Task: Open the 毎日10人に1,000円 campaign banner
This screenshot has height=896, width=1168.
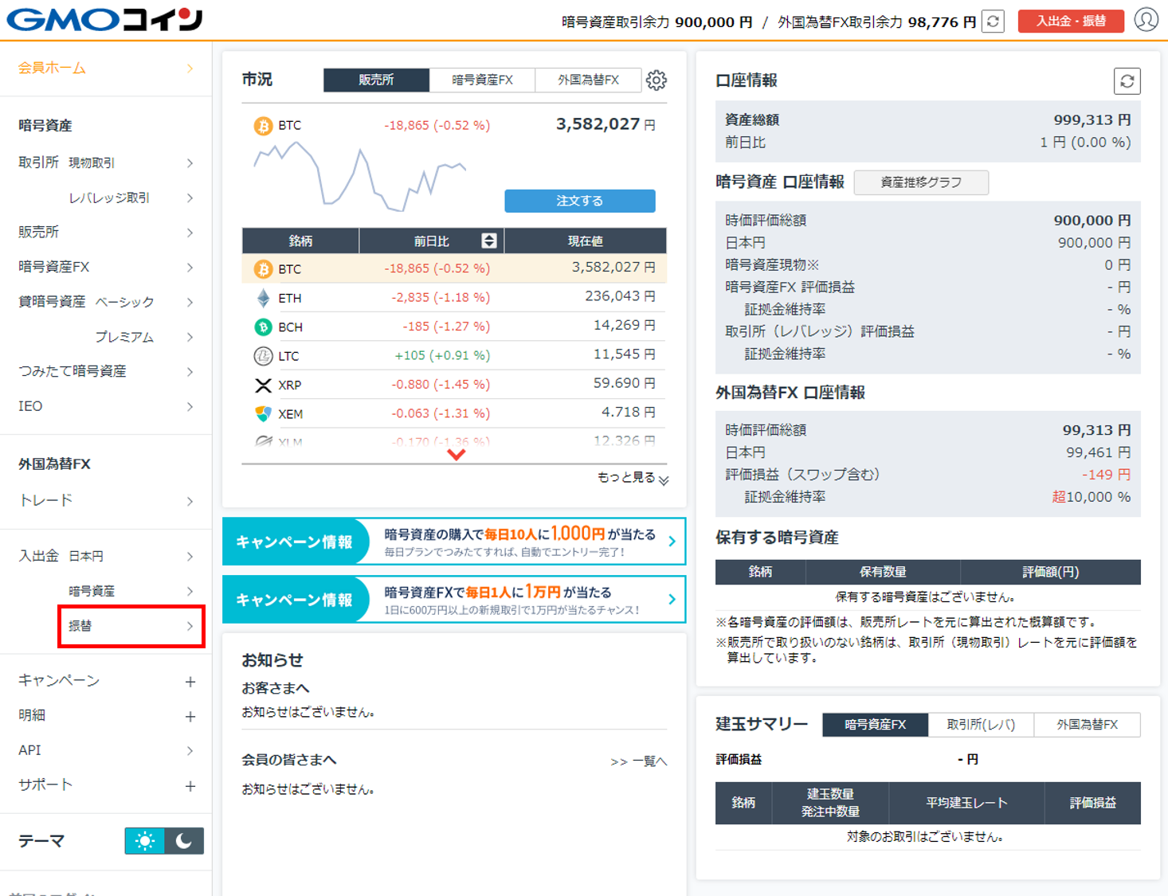Action: [x=454, y=542]
